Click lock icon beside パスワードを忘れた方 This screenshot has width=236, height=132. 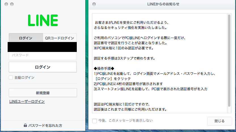click(25, 125)
